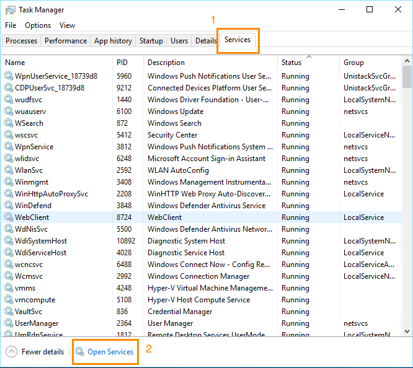The image size is (413, 368).
Task: Click gear icon beside WdNisSvc
Action: [x=9, y=229]
